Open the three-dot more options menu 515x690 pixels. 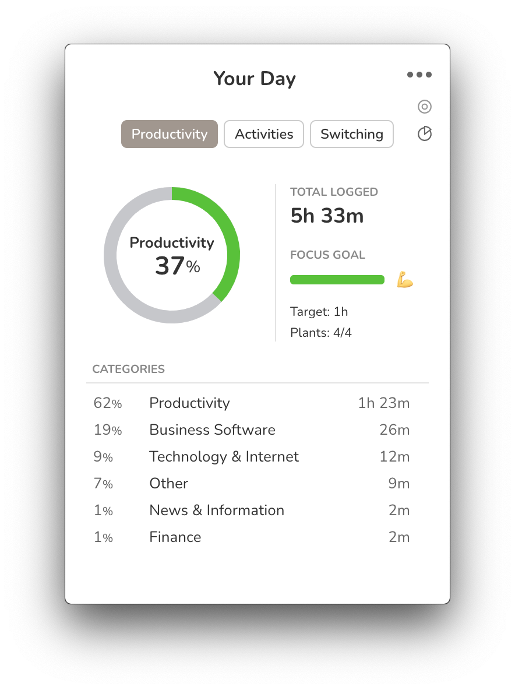coord(419,75)
